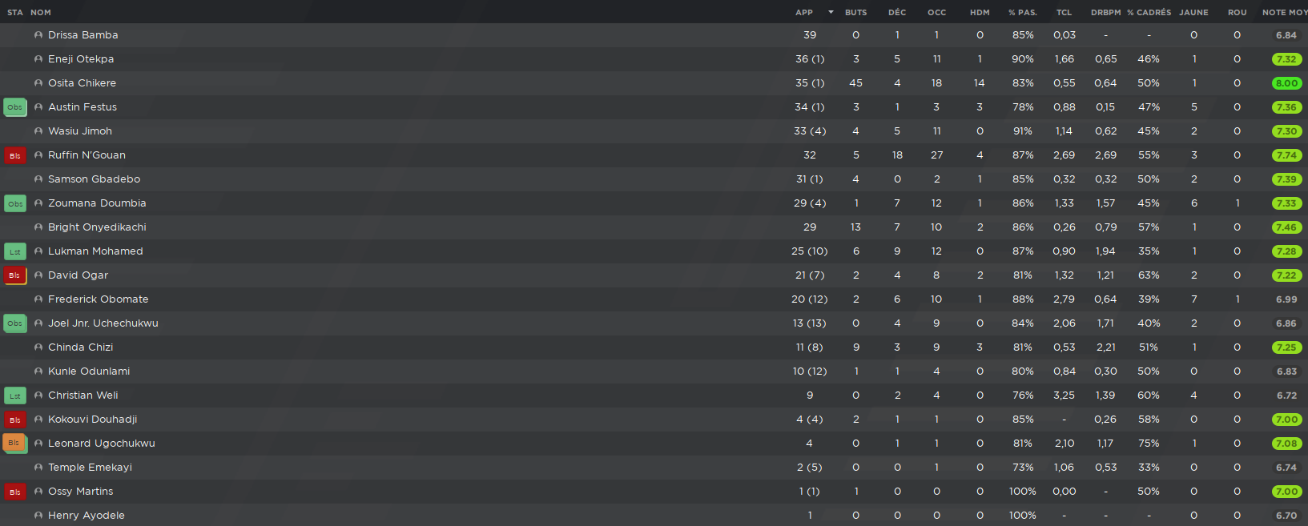Viewport: 1308px width, 526px height.
Task: Click the orange Bls badge for Leonard Ugochukwu
Action: (14, 443)
